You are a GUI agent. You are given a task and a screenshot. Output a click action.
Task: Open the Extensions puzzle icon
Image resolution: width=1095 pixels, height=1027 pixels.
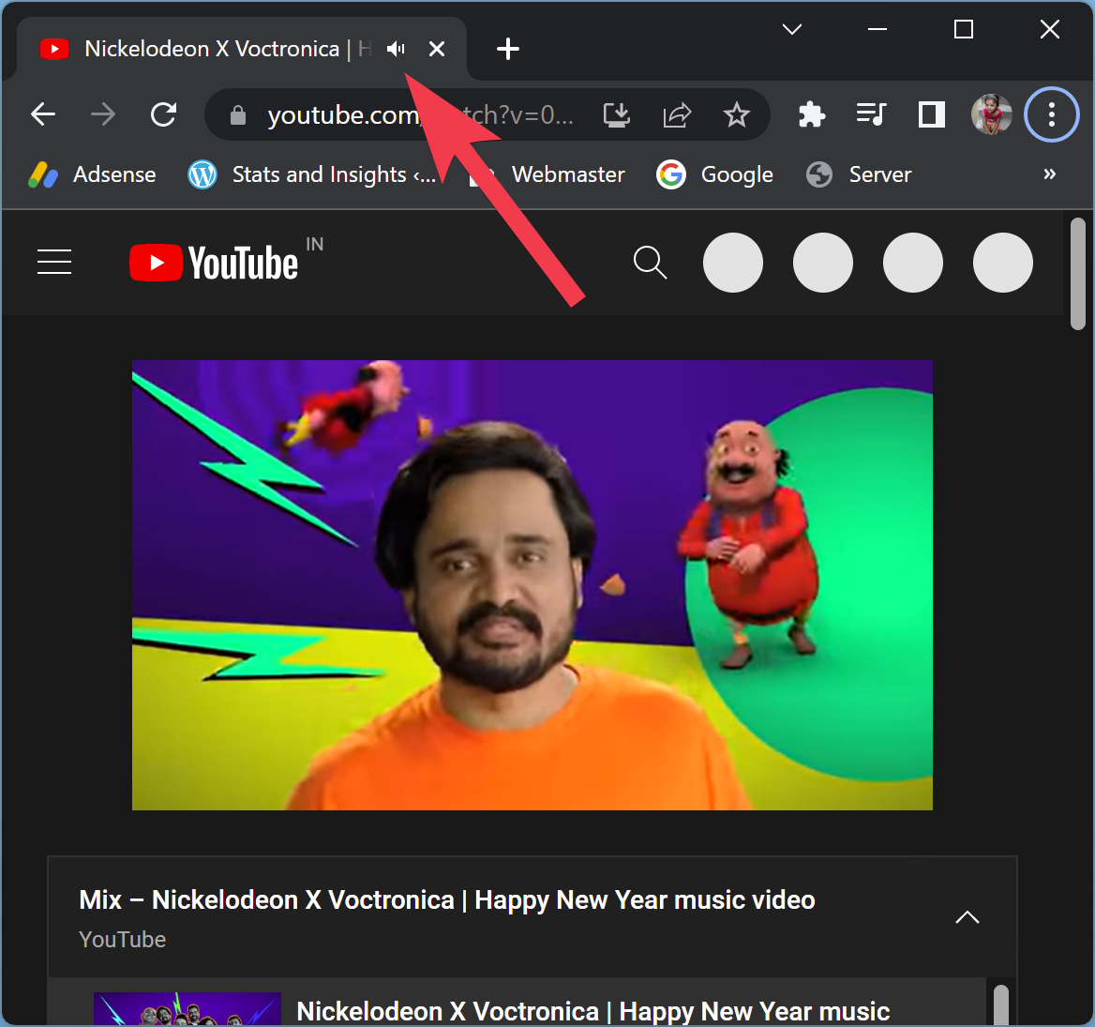point(812,114)
